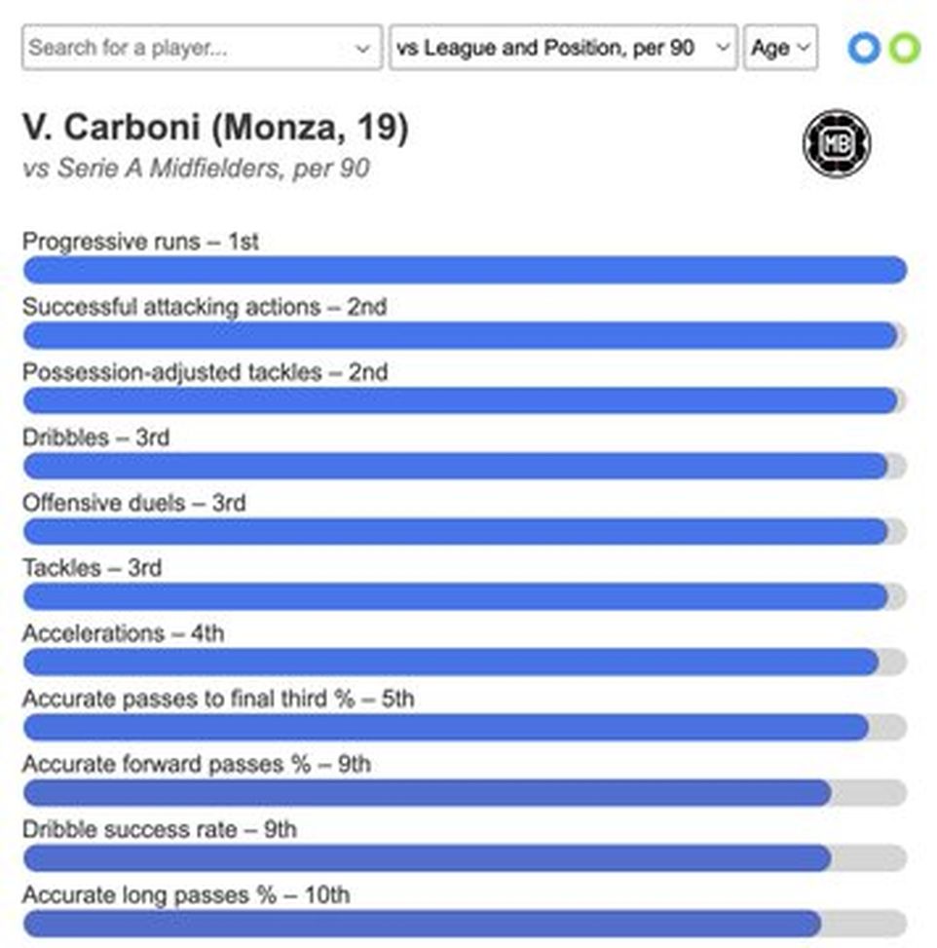Select the per 90 comparison mode option

coord(565,48)
